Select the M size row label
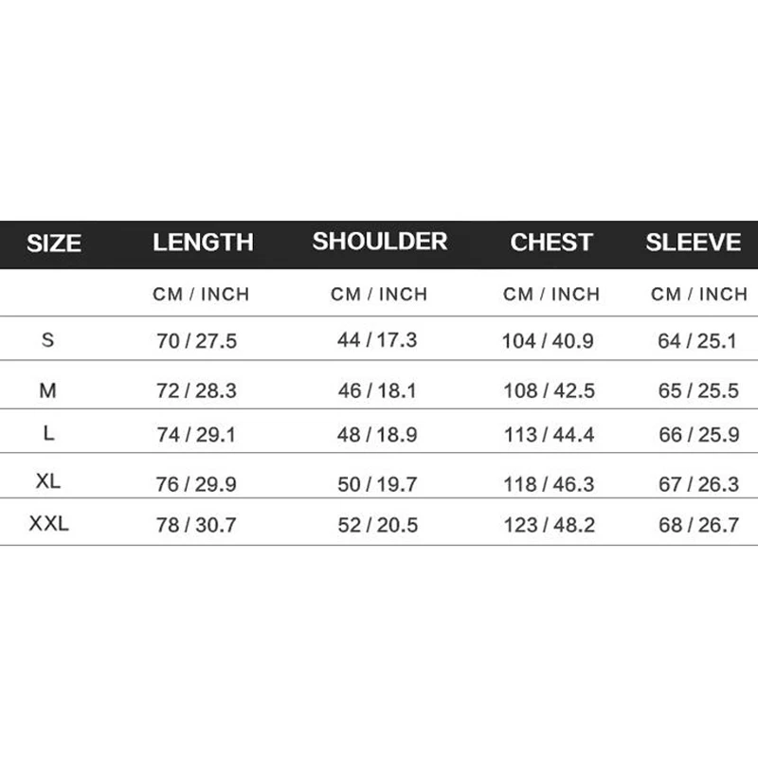 click(x=48, y=389)
